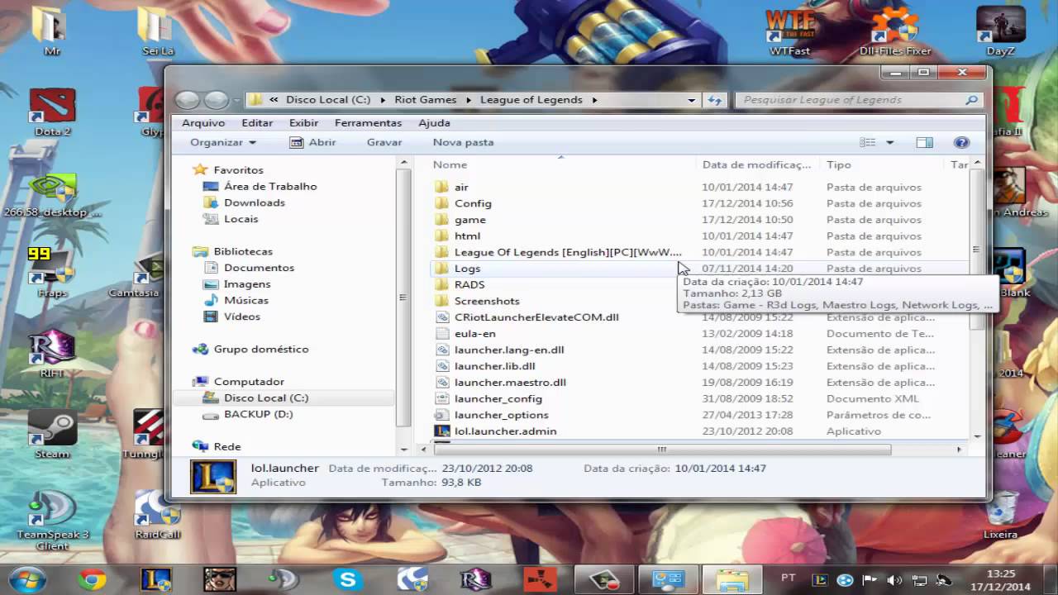1058x595 pixels.
Task: Open the Exibir menu
Action: coord(304,122)
